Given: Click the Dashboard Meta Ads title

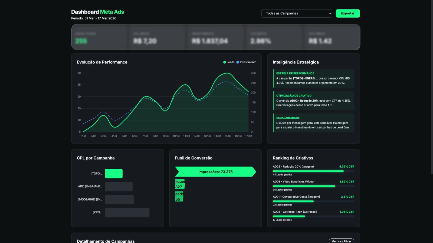Looking at the screenshot, I should [x=97, y=12].
